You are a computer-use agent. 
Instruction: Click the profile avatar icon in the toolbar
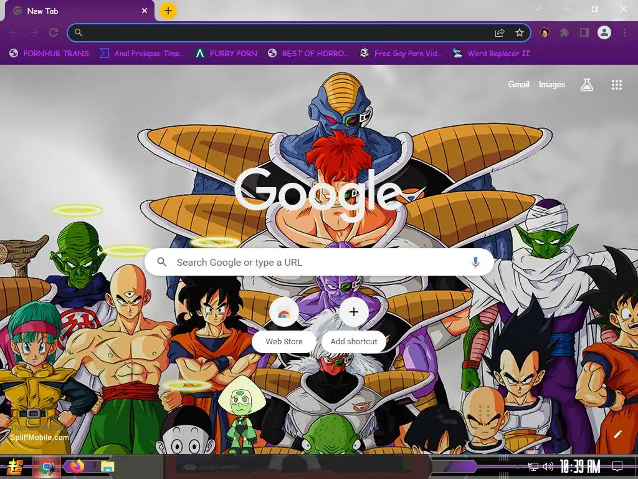[604, 32]
